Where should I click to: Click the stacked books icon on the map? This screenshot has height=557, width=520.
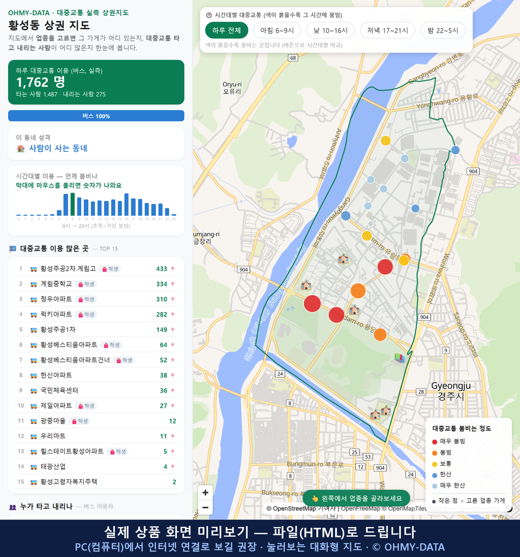coord(400,358)
